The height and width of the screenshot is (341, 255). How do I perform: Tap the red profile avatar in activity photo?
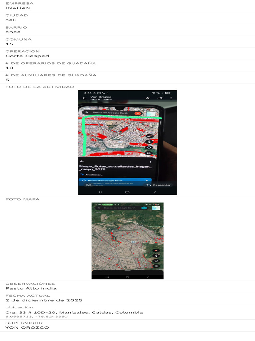(137, 113)
